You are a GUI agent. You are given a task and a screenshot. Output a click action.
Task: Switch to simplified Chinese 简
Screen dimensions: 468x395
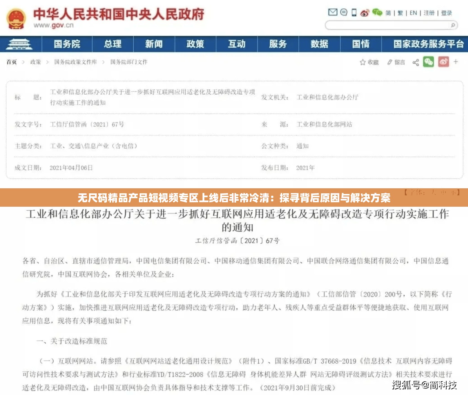coord(388,13)
